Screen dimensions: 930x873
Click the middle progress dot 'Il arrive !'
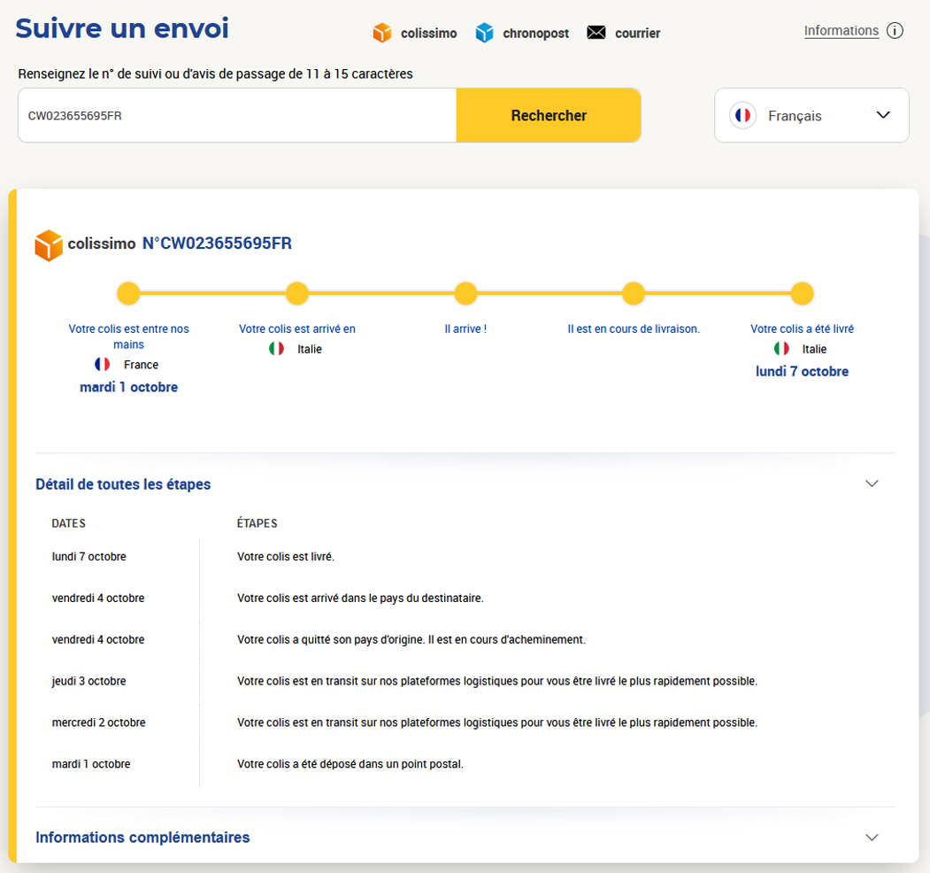[465, 293]
